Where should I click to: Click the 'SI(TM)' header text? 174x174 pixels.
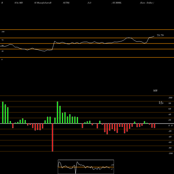pyautogui.click(x=66, y=3)
